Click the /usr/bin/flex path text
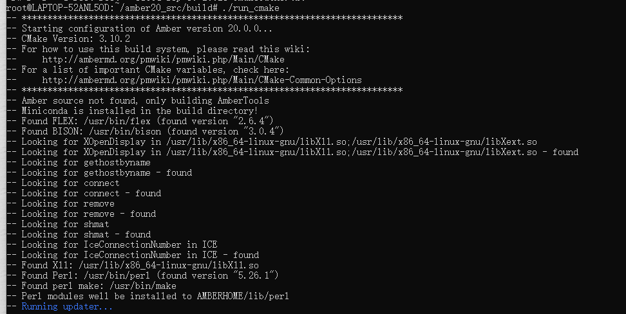 click(x=106, y=121)
